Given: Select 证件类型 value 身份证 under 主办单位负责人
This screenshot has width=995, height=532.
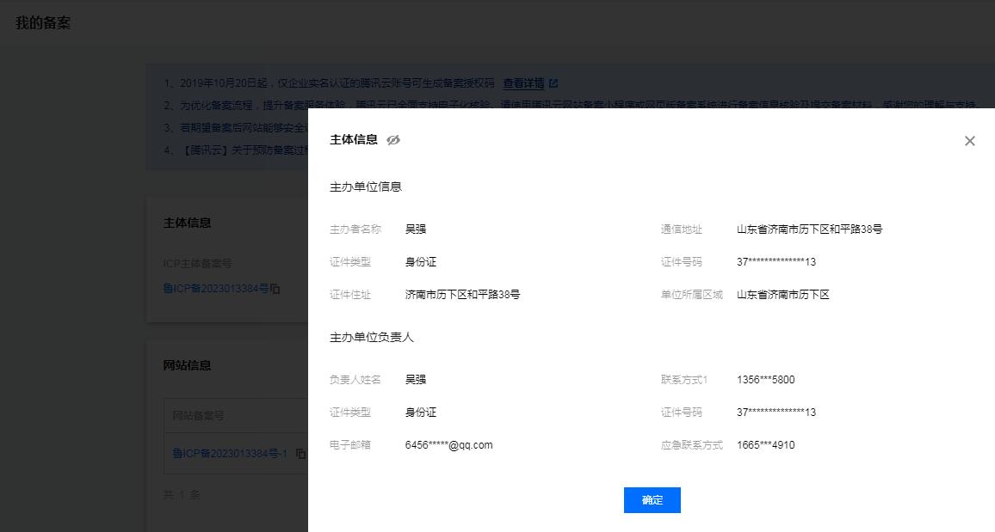Looking at the screenshot, I should point(421,412).
